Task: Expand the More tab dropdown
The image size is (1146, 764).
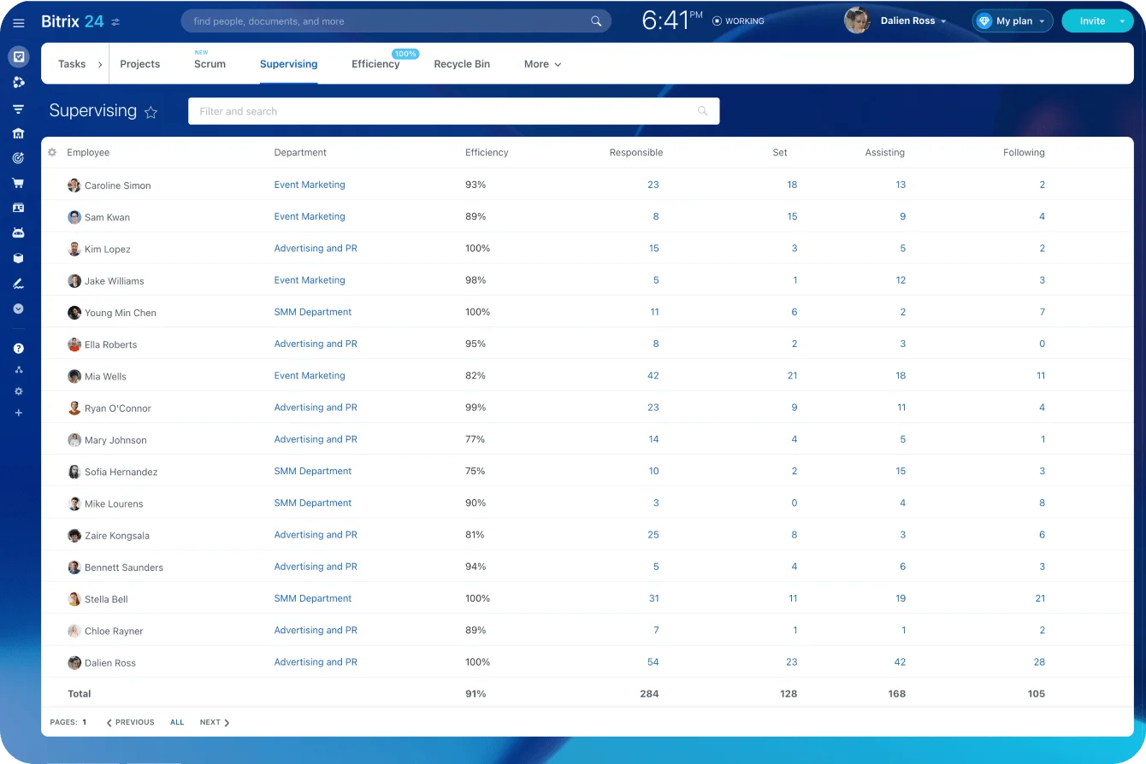Action: pyautogui.click(x=542, y=64)
